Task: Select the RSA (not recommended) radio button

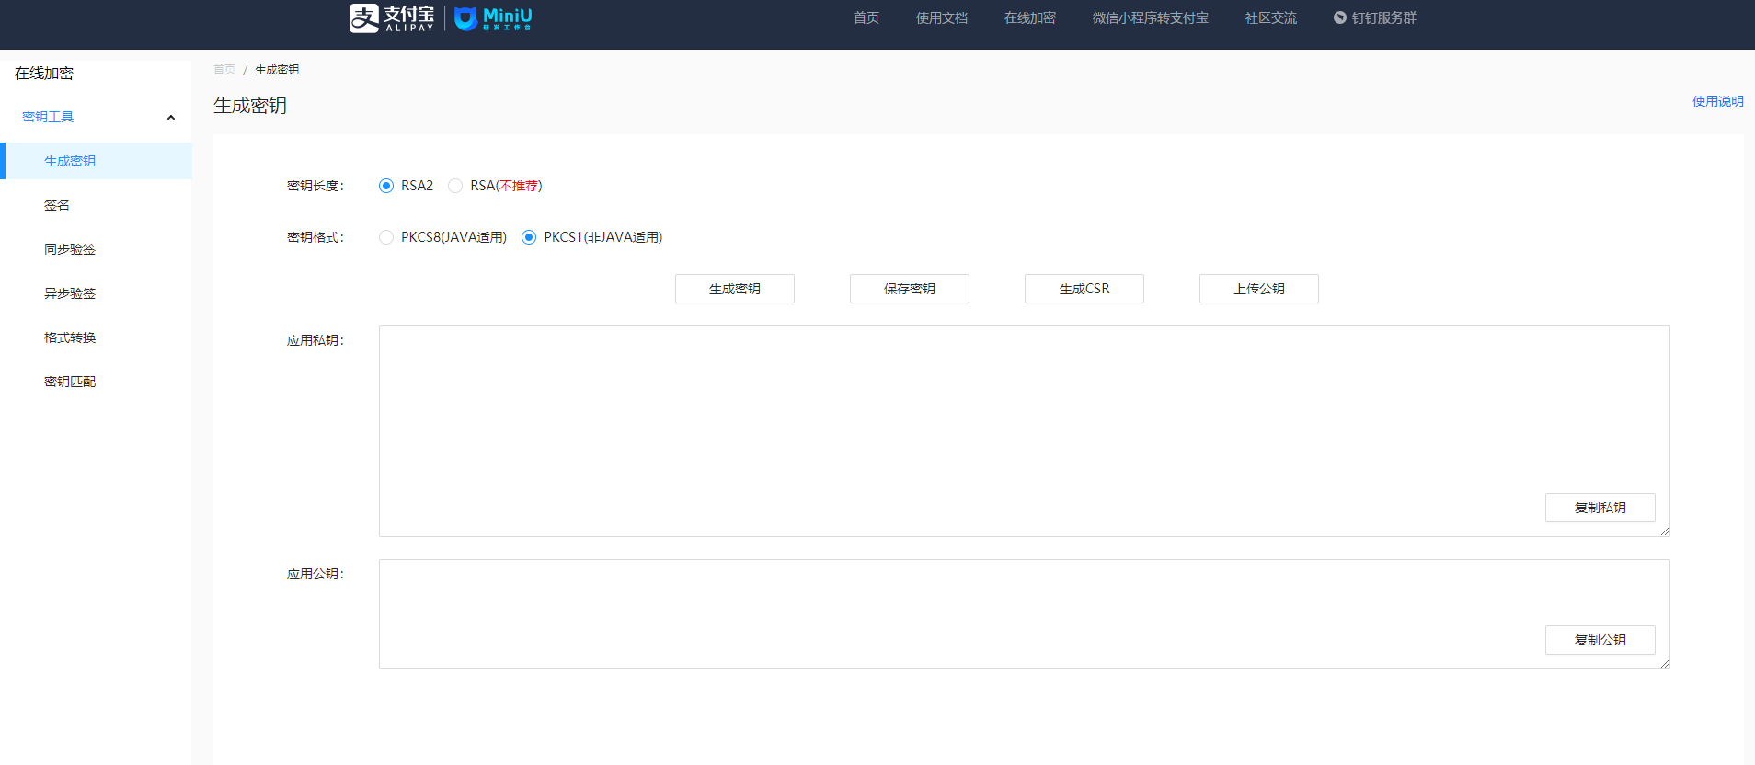Action: (x=455, y=186)
